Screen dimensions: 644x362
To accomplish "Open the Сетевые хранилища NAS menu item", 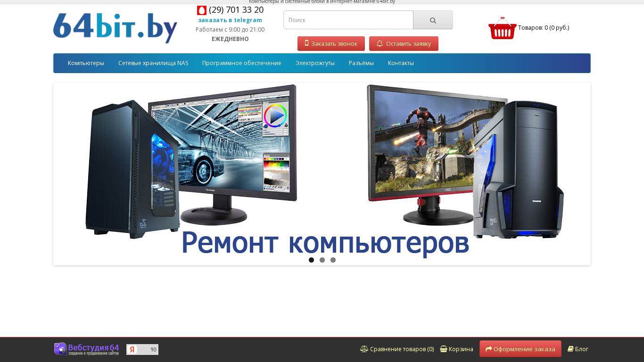I will pos(153,63).
